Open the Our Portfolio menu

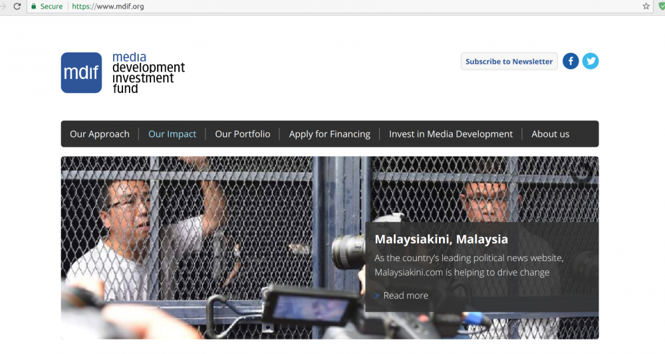(x=243, y=133)
